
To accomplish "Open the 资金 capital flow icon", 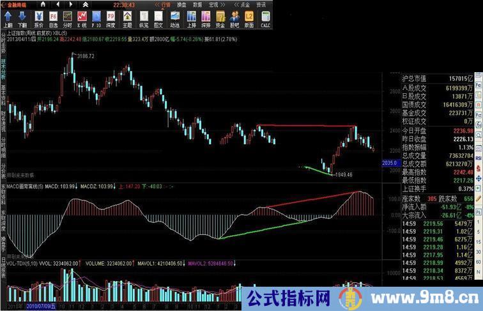I will 220,19.
